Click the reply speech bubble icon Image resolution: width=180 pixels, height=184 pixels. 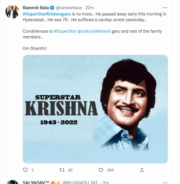pyautogui.click(x=25, y=170)
